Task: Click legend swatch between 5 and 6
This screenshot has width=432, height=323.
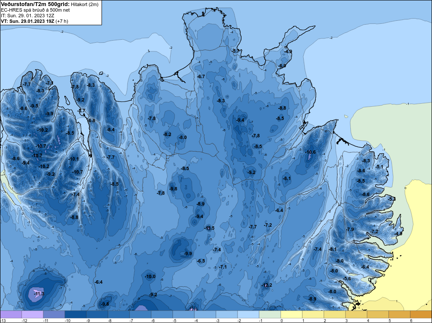Action: coord(400,314)
